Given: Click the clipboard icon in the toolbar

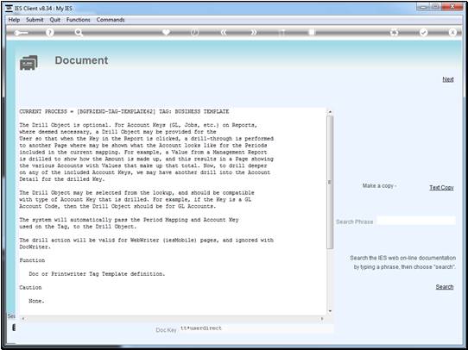Looking at the screenshot, I should 312,32.
